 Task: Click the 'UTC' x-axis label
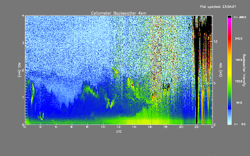119,131
